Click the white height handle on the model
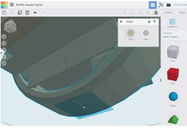 pos(84,107)
